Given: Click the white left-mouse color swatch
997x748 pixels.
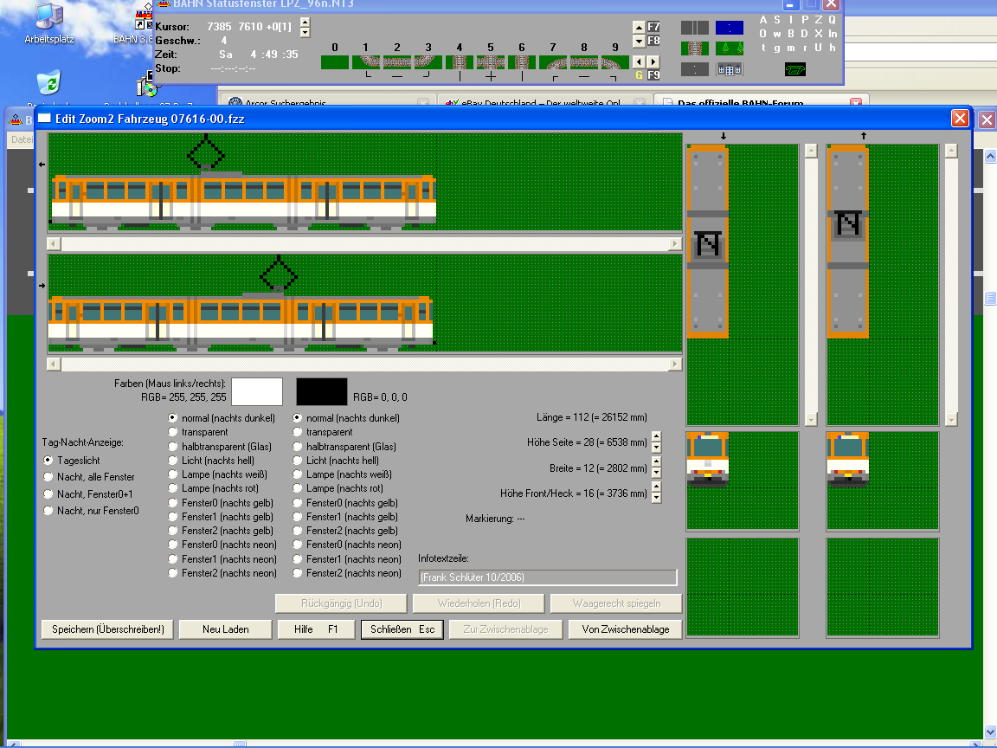Looking at the screenshot, I should coord(257,391).
